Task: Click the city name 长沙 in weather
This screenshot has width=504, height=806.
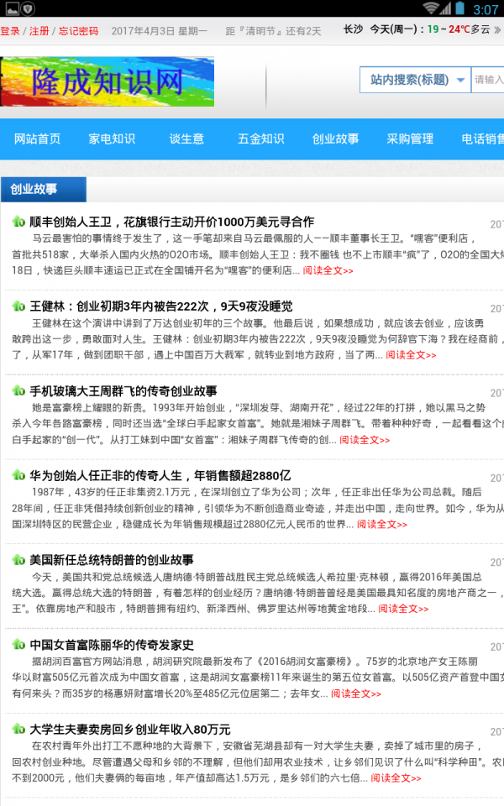Action: (x=354, y=29)
